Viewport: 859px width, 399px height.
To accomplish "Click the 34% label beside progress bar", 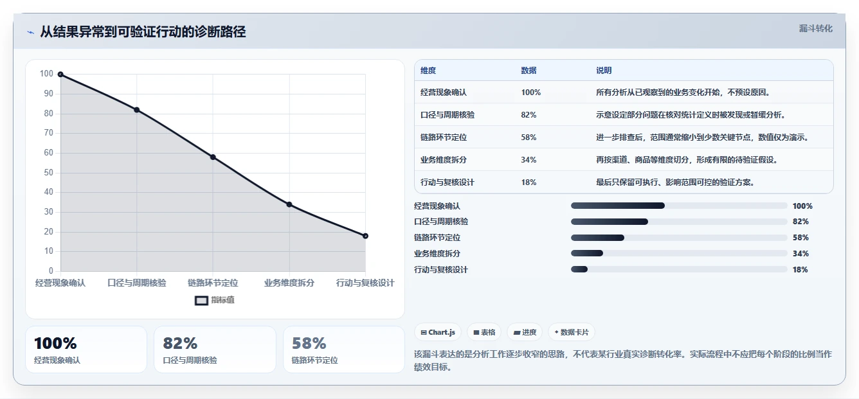I will [800, 254].
